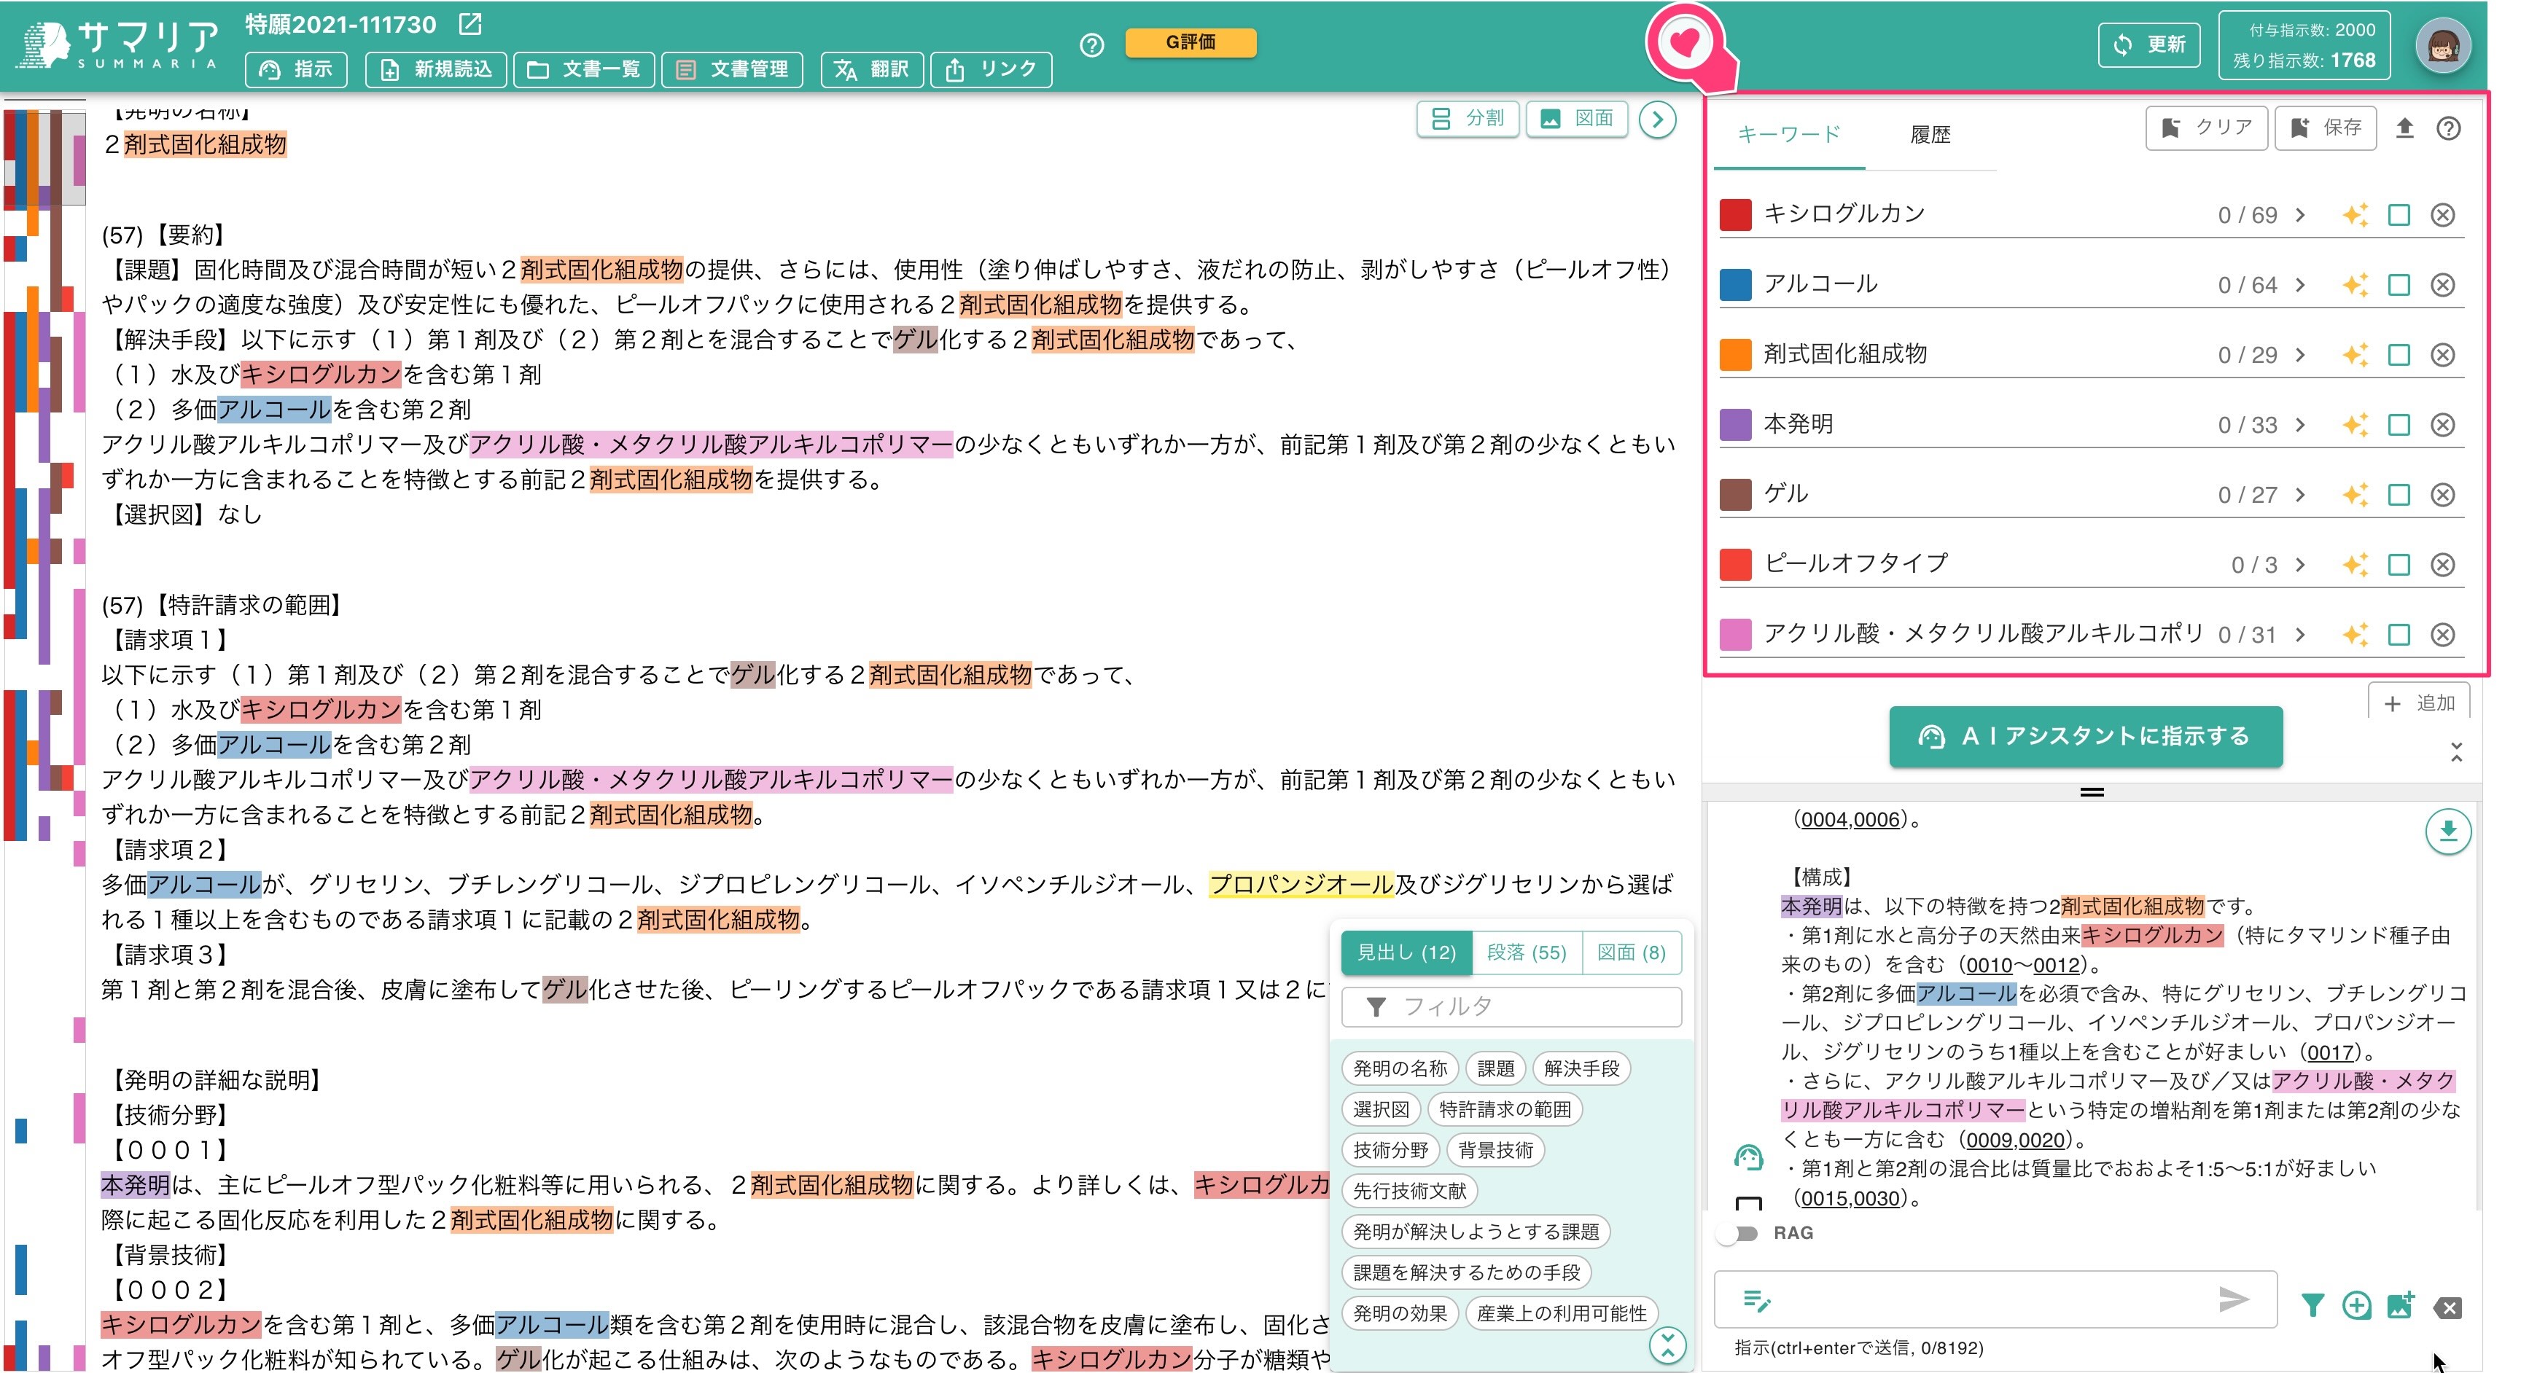The width and height of the screenshot is (2521, 1373).
Task: Click AIアシスタントに指示する button
Action: tap(2086, 736)
